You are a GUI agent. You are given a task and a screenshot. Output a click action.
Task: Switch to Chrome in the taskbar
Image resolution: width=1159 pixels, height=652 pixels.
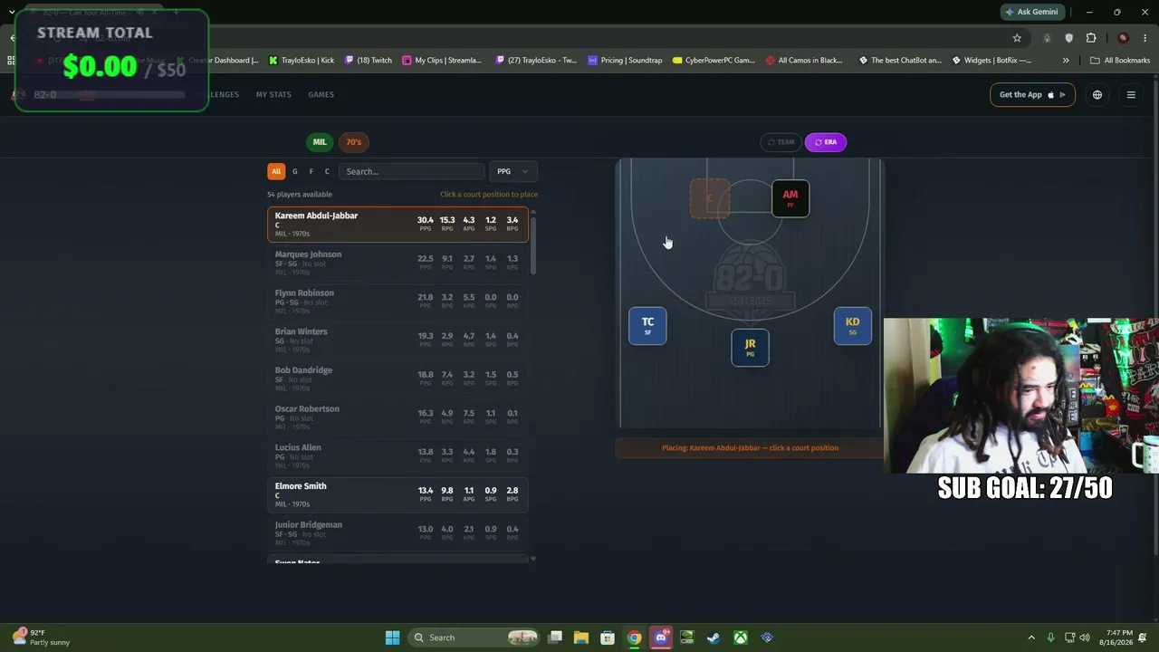[x=634, y=638]
